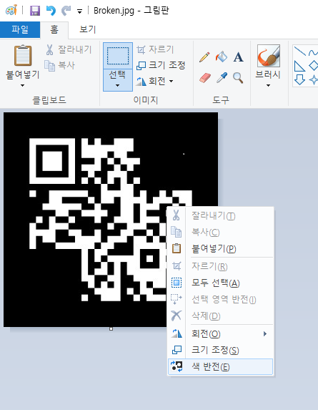
Task: Click 자르기 in the image group
Action: point(155,49)
